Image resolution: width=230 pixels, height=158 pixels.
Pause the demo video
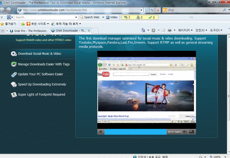(x=101, y=132)
